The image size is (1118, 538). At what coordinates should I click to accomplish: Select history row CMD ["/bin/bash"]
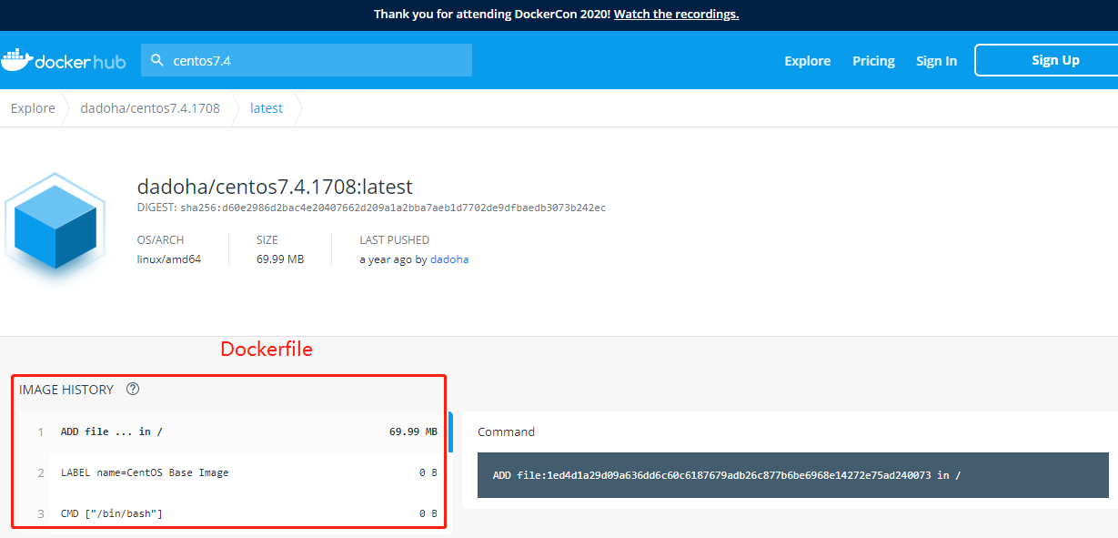pyautogui.click(x=235, y=513)
